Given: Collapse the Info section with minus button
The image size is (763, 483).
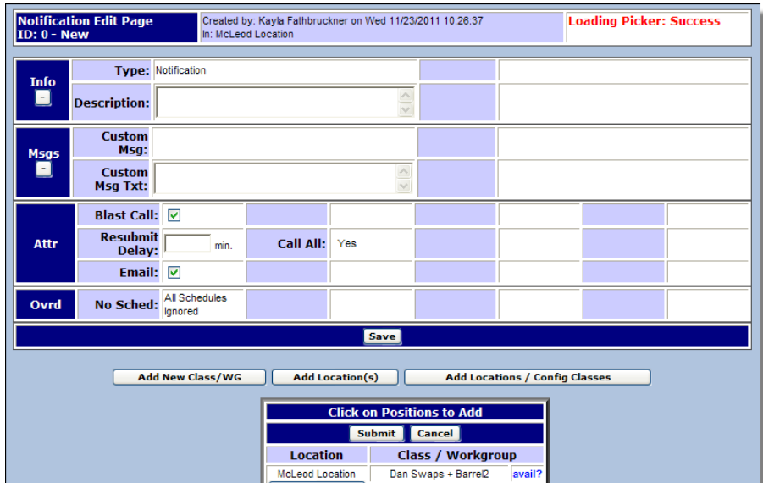Looking at the screenshot, I should click(42, 97).
